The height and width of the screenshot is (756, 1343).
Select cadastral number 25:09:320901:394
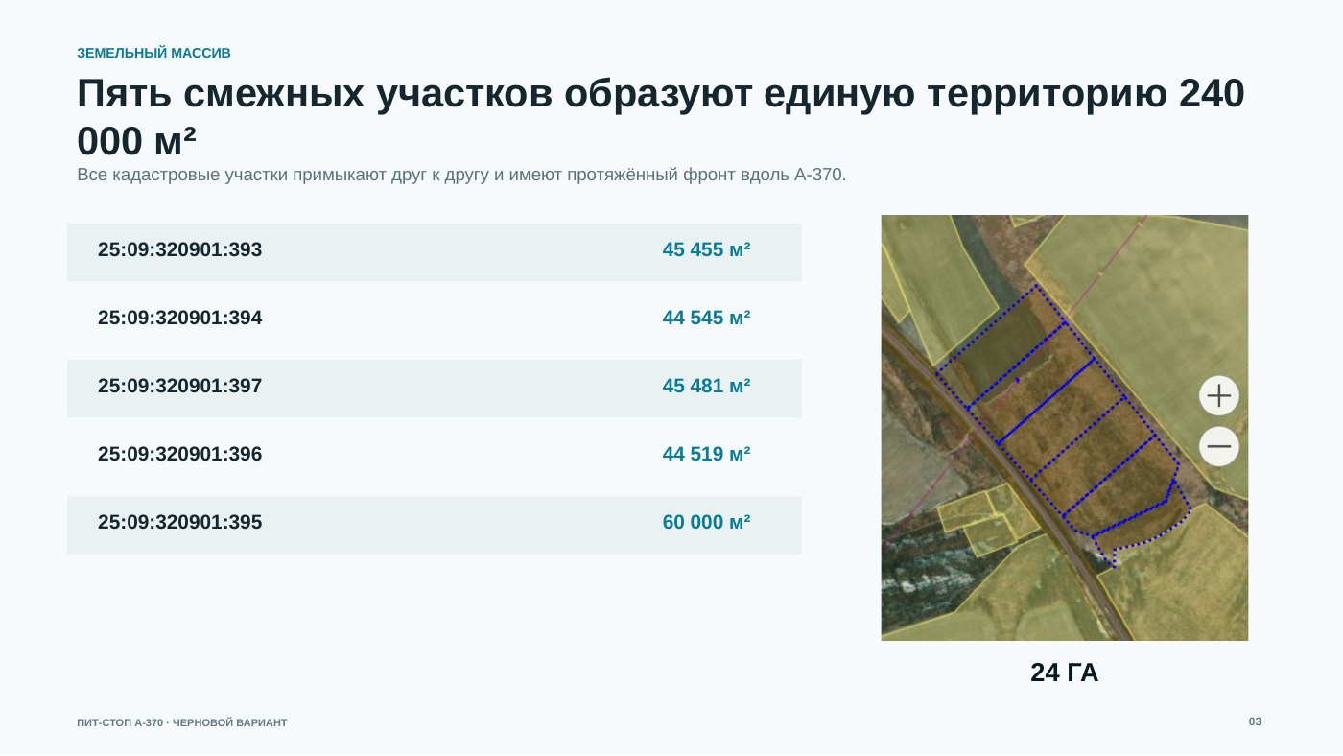tap(179, 318)
